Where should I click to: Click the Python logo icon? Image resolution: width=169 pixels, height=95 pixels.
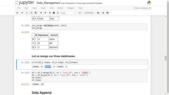click(149, 3)
